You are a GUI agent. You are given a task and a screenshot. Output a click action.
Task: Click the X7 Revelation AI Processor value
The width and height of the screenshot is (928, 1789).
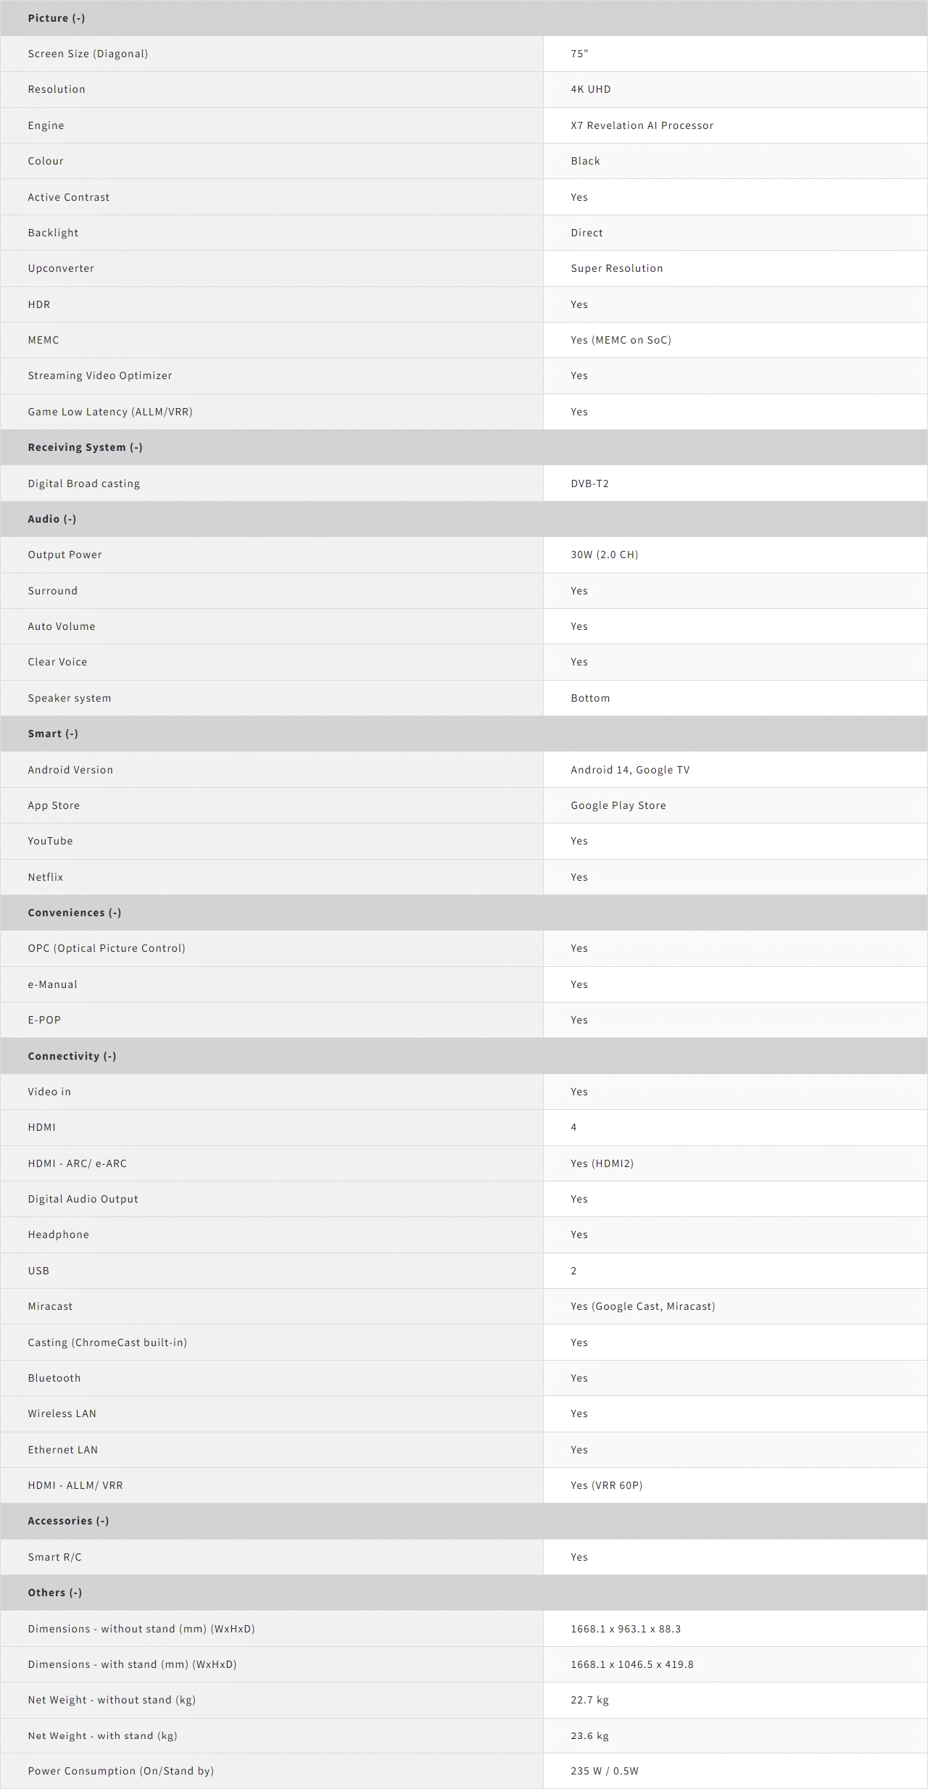[642, 125]
